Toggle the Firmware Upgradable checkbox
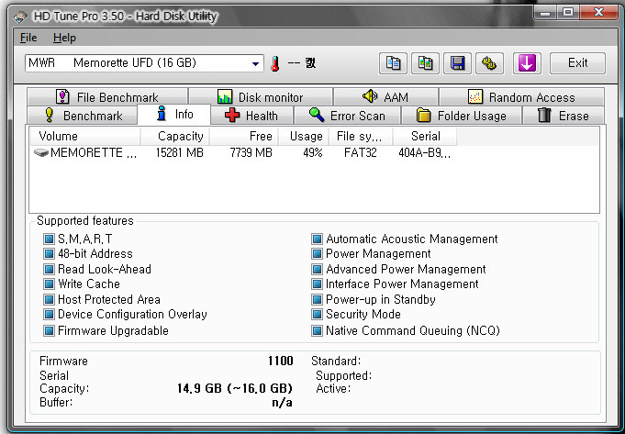The width and height of the screenshot is (625, 434). [x=49, y=331]
